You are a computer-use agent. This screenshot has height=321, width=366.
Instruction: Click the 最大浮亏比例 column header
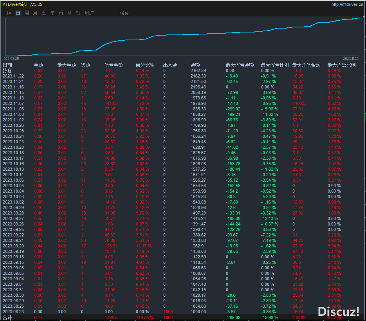(275, 65)
